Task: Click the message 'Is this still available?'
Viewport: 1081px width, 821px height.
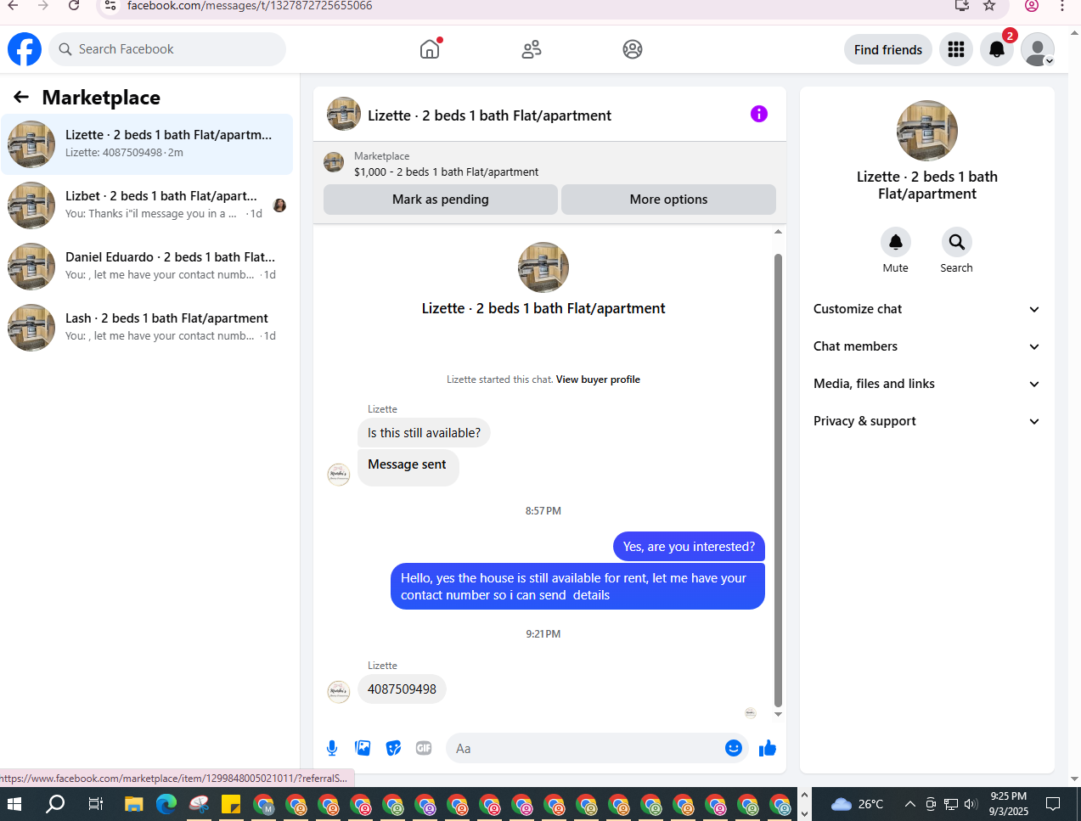Action: (x=424, y=433)
